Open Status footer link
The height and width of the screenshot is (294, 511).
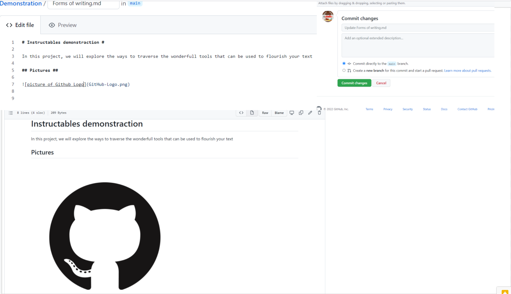pyautogui.click(x=427, y=109)
